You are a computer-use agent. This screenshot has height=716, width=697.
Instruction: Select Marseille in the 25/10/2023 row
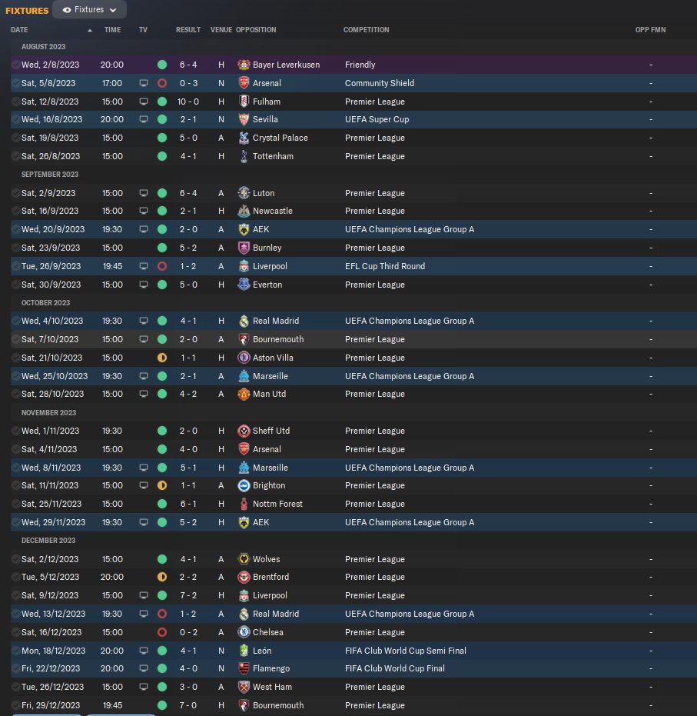pyautogui.click(x=271, y=376)
